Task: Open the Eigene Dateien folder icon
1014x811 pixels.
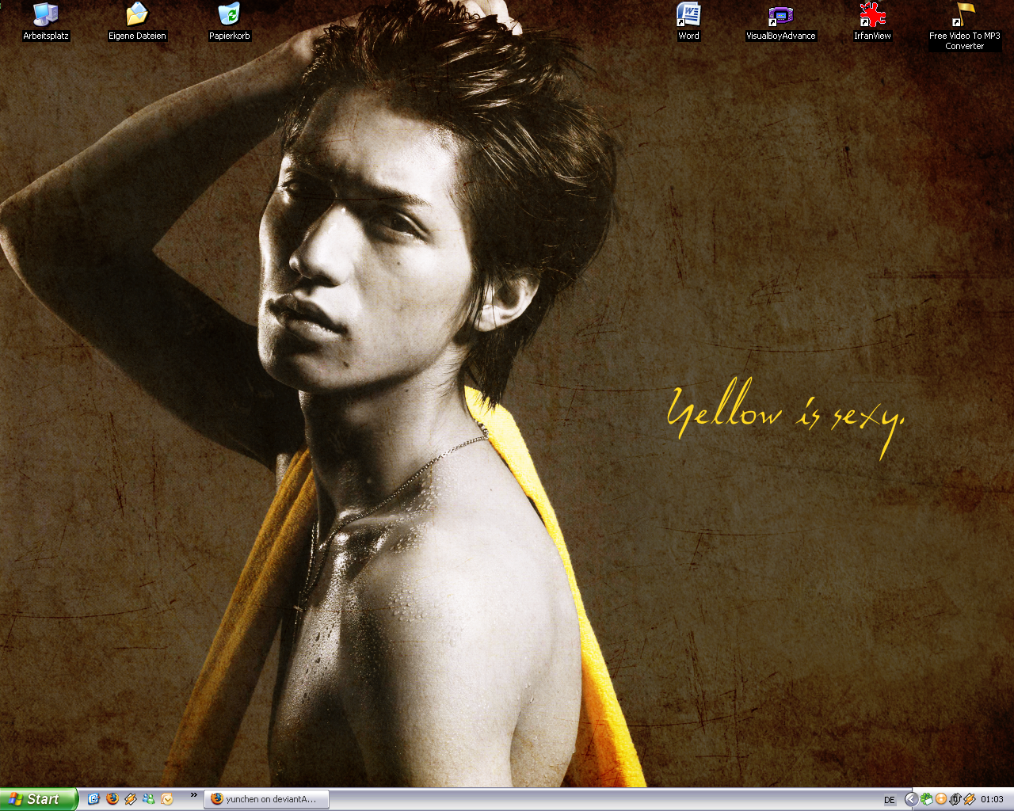Action: click(137, 22)
